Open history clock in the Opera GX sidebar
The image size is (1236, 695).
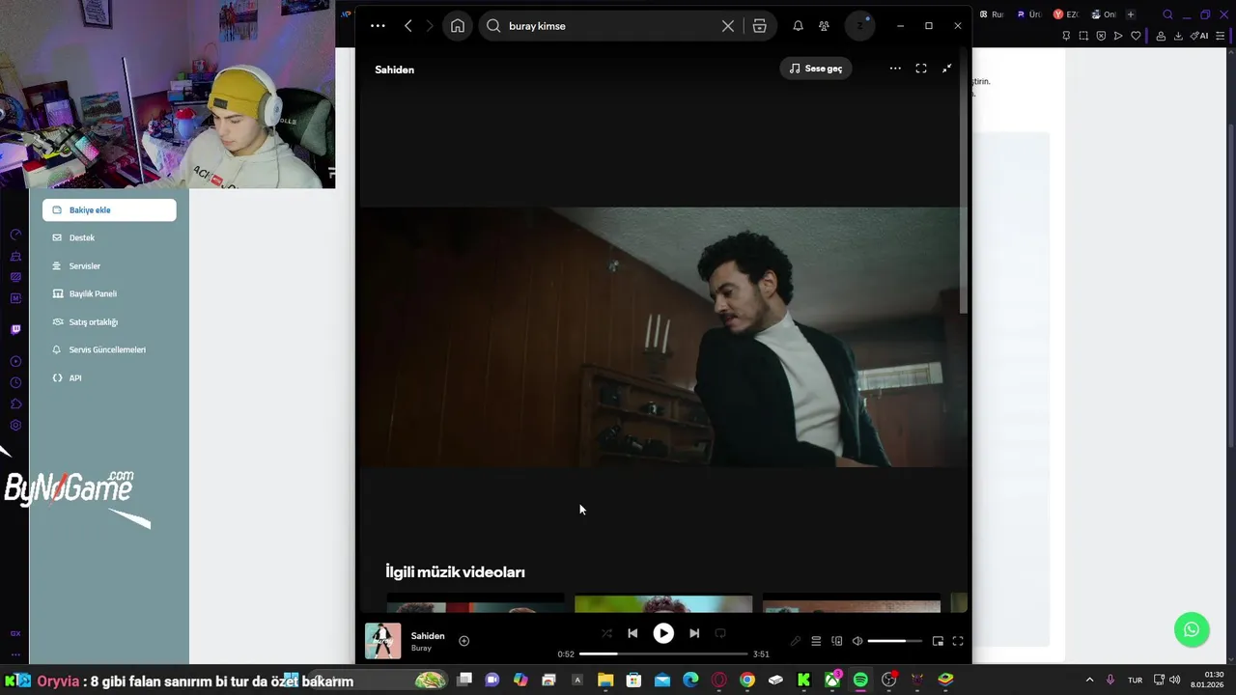coord(15,383)
